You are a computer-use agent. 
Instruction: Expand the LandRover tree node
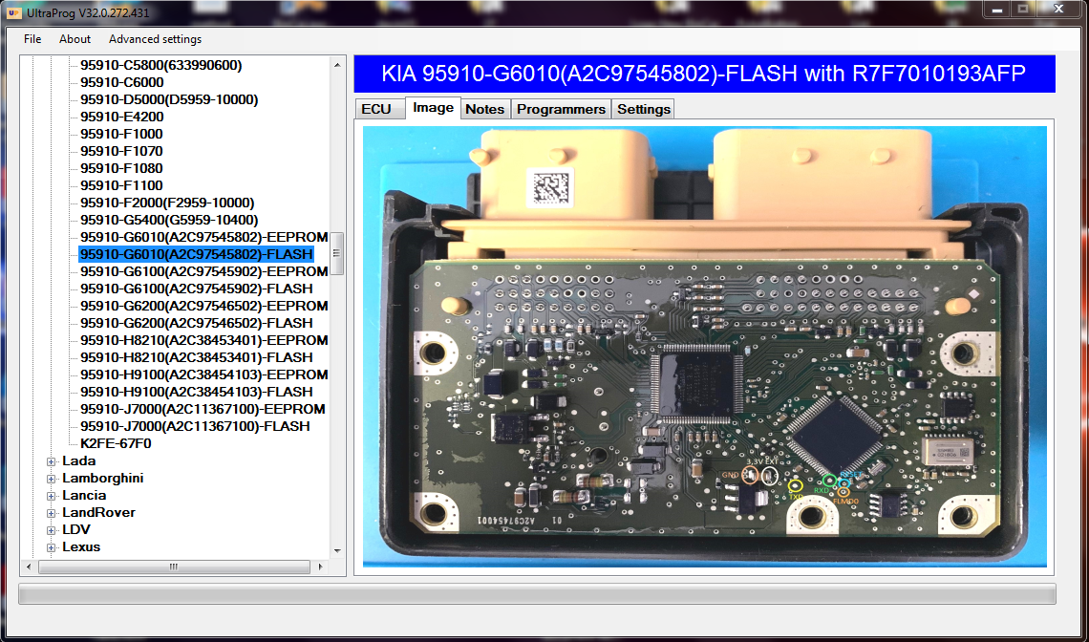click(x=52, y=513)
